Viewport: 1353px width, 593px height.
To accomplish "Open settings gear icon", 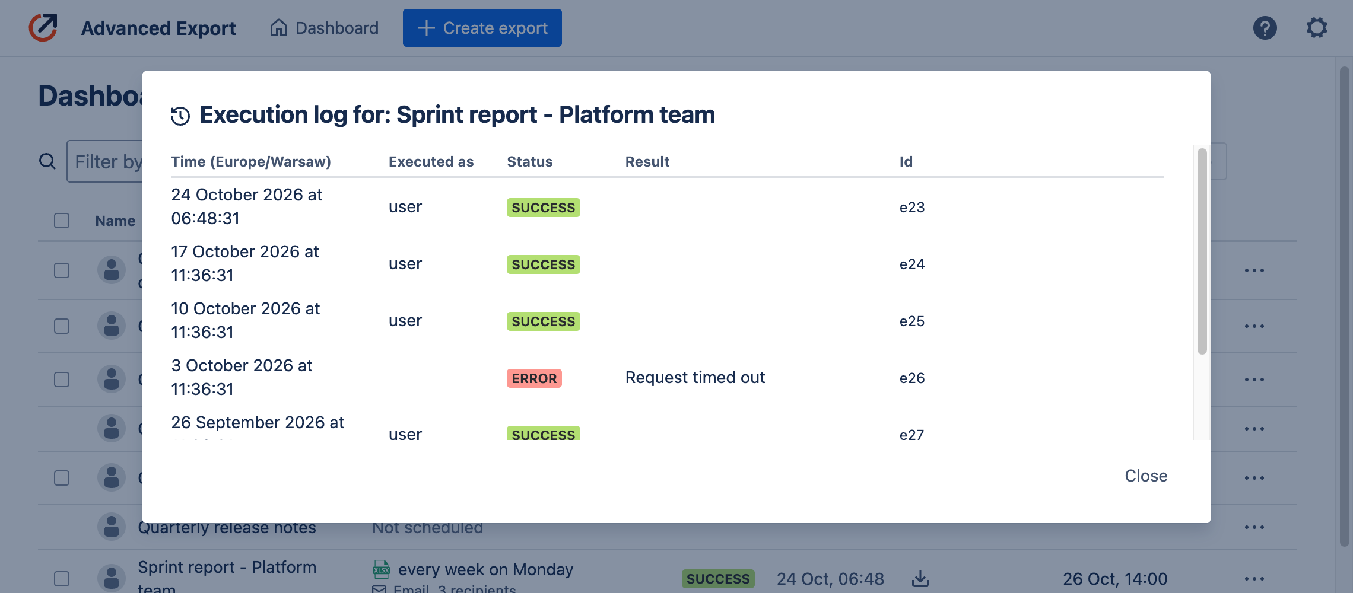I will pos(1317,28).
